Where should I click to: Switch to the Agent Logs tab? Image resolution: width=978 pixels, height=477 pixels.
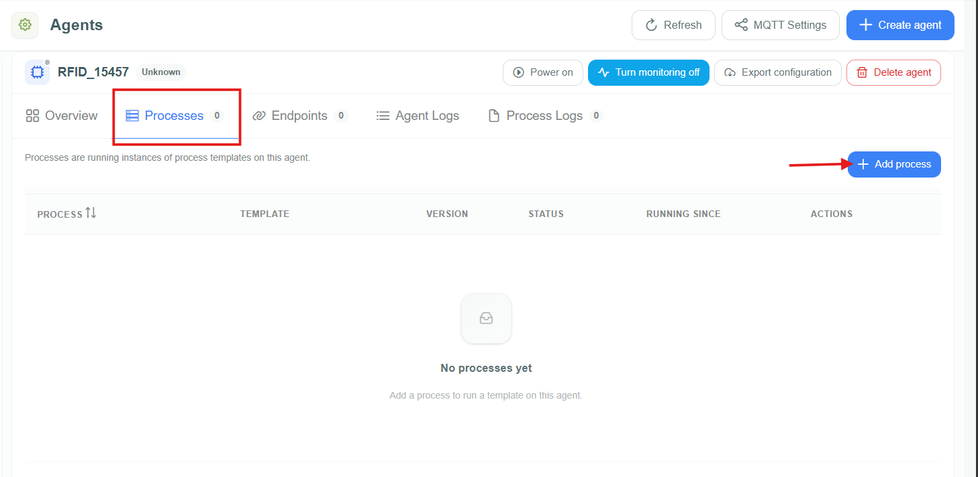418,116
